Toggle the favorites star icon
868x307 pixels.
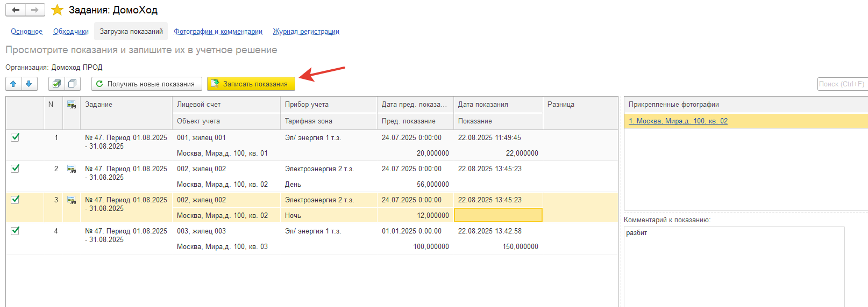click(x=57, y=10)
